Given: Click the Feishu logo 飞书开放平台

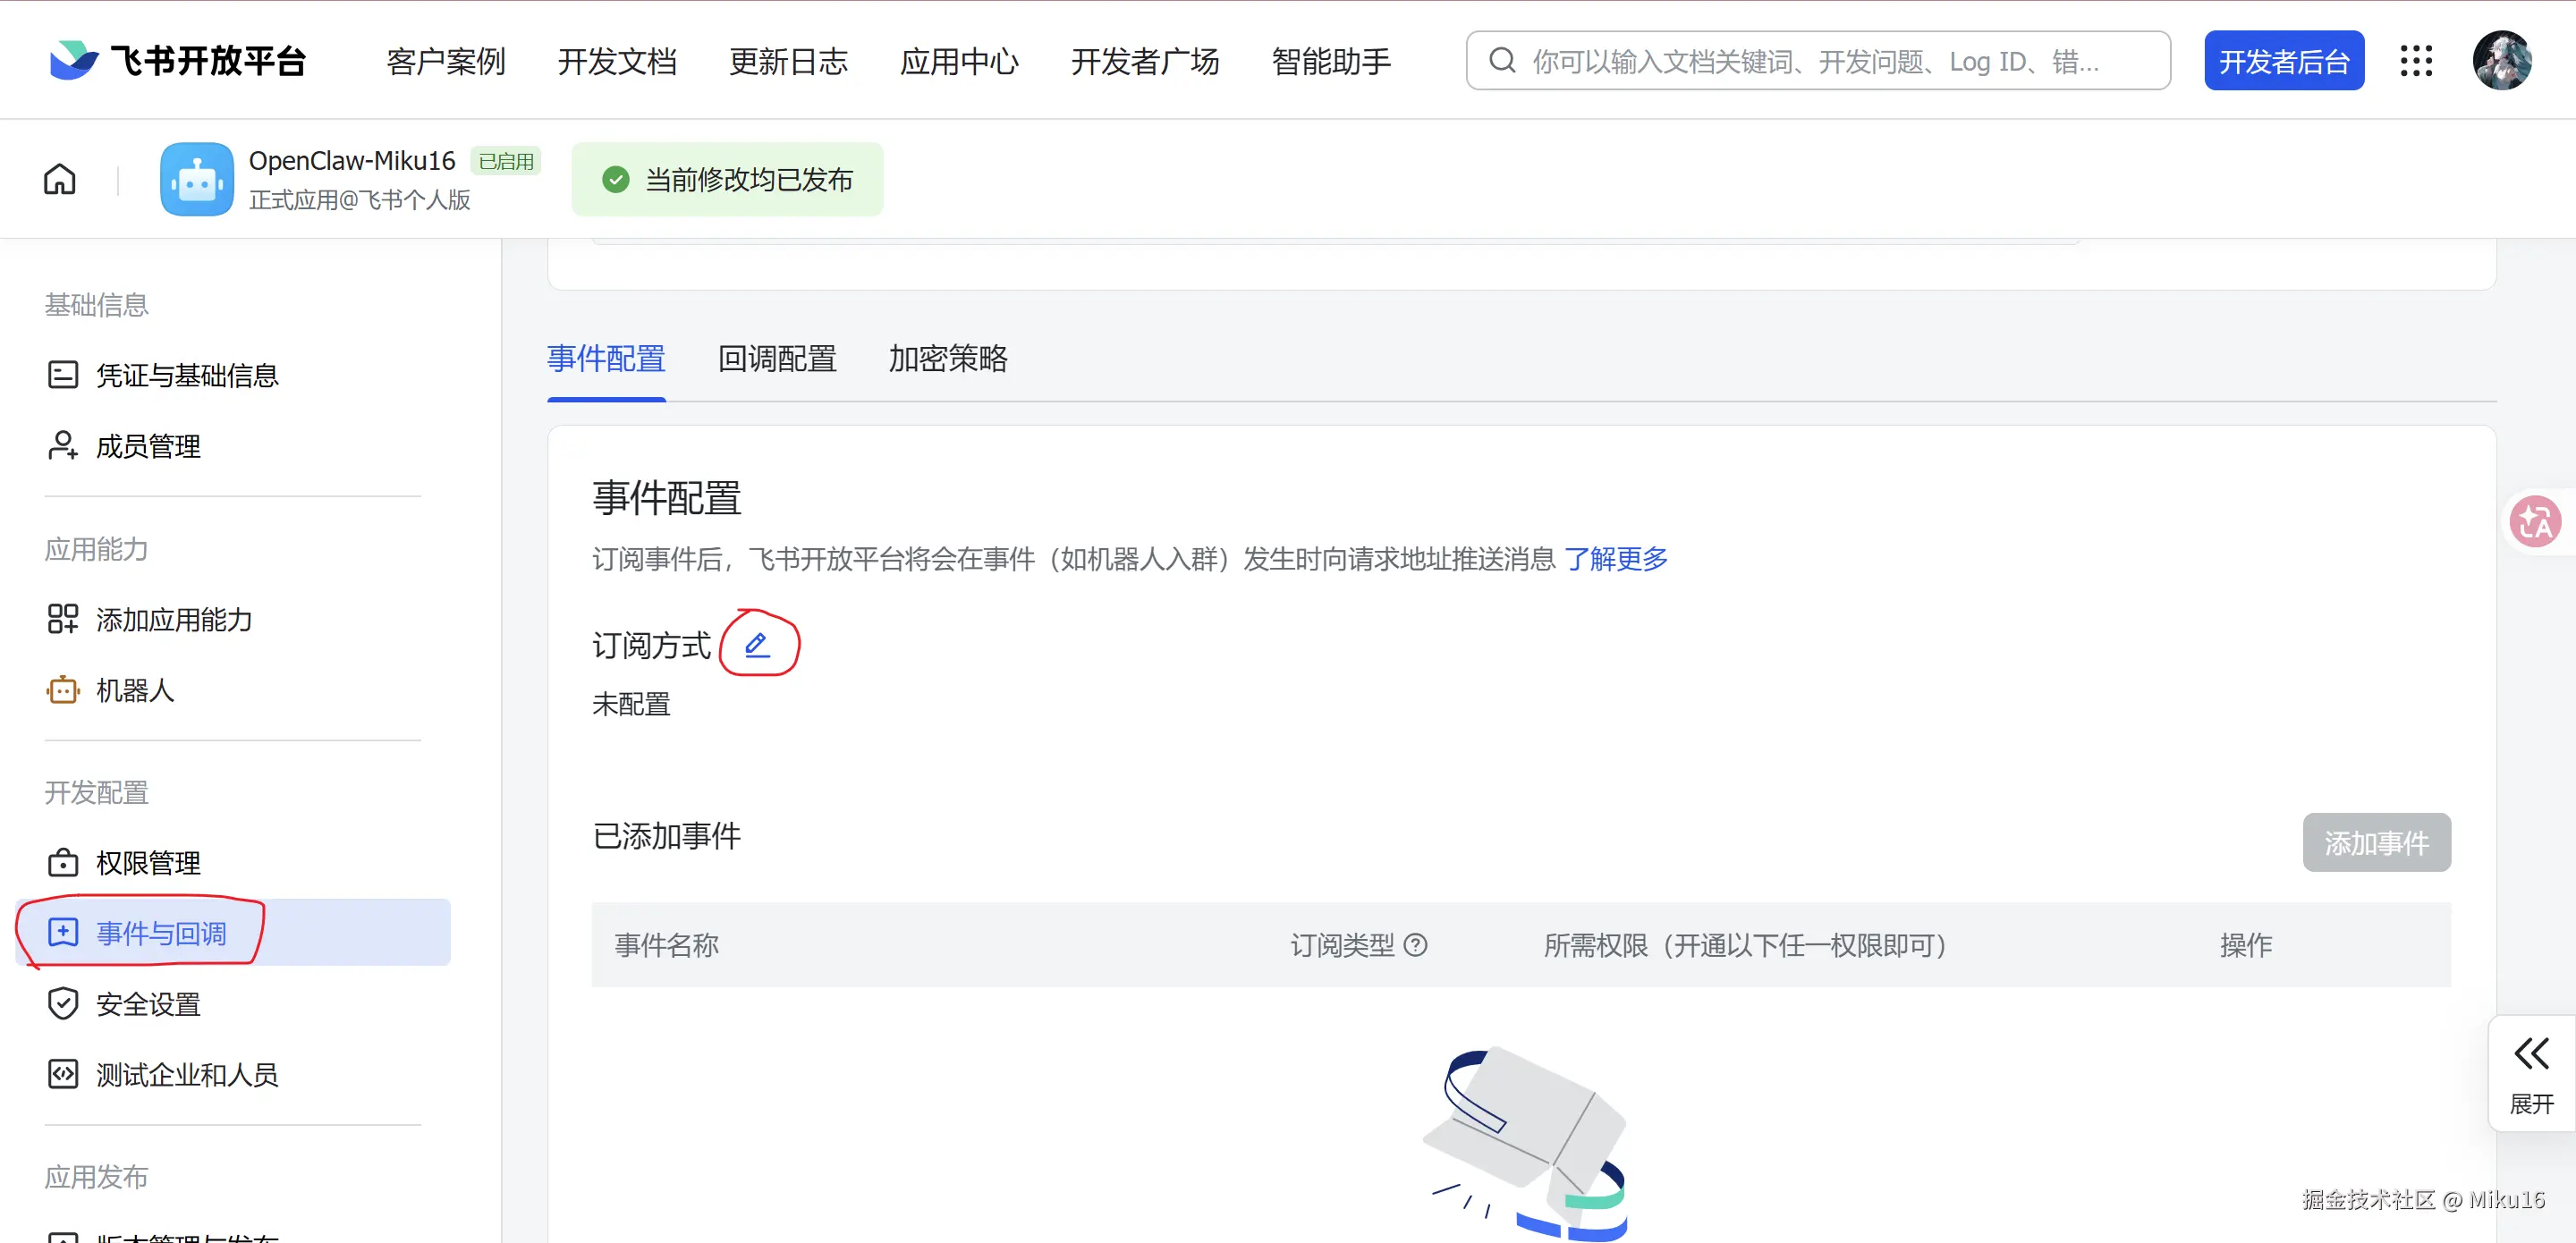Looking at the screenshot, I should click(178, 61).
